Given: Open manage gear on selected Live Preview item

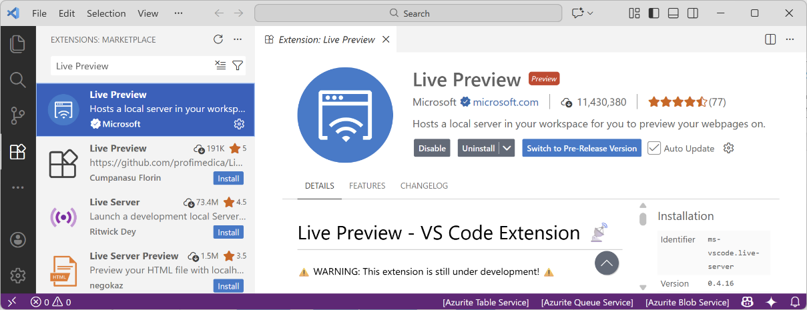Looking at the screenshot, I should coord(239,124).
